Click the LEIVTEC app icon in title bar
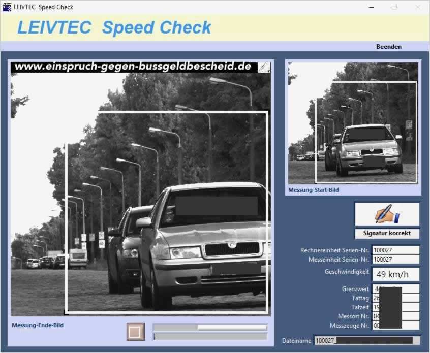430x353 pixels. click(7, 7)
